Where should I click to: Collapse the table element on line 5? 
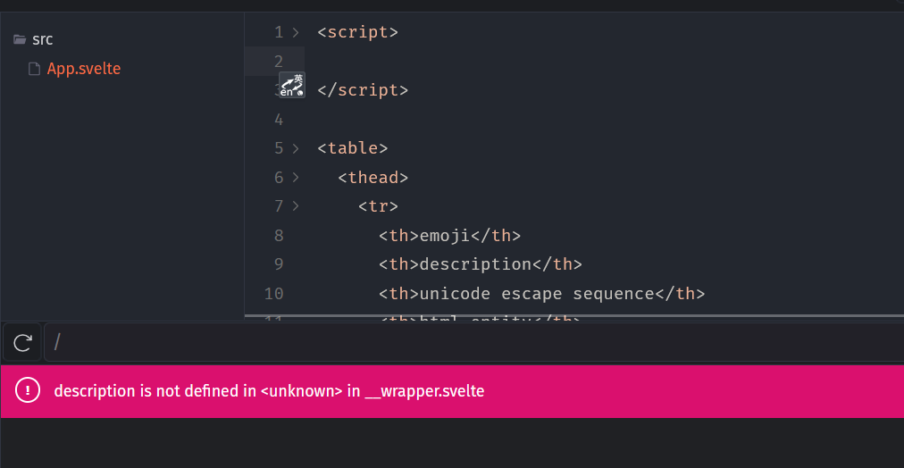click(296, 148)
